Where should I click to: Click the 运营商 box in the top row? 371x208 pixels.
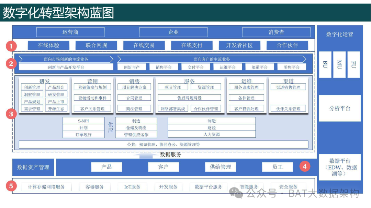click(70, 32)
